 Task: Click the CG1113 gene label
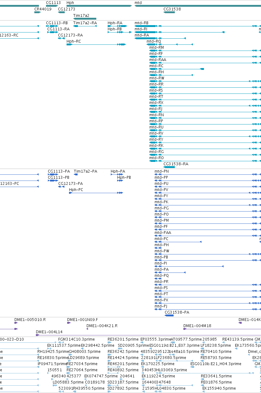pyautogui.click(x=53, y=2)
